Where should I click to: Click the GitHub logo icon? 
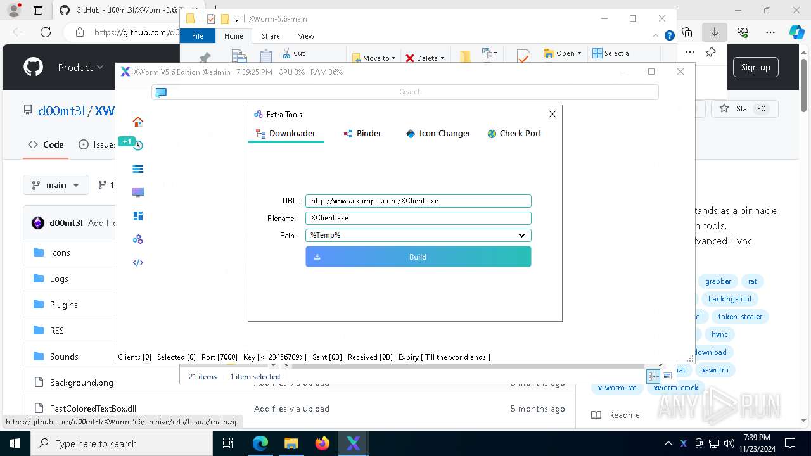pyautogui.click(x=34, y=67)
